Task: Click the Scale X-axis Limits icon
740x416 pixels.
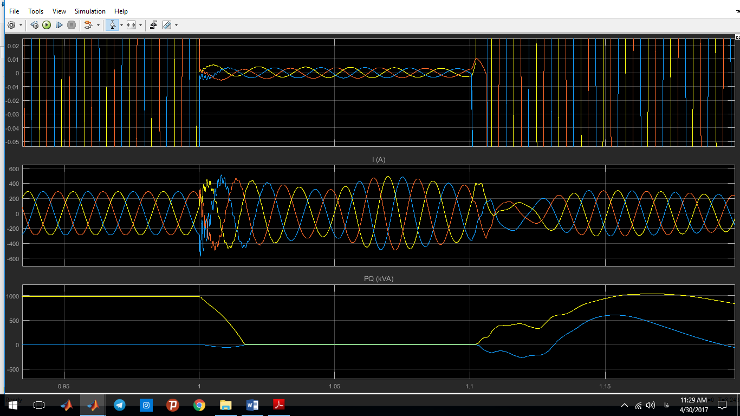Action: (x=131, y=25)
